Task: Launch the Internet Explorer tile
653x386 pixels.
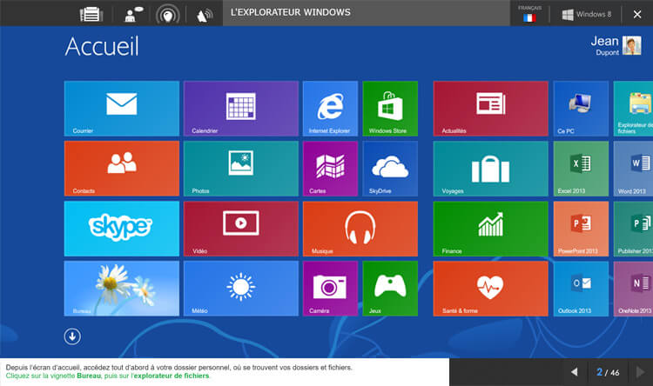Action: (x=330, y=109)
